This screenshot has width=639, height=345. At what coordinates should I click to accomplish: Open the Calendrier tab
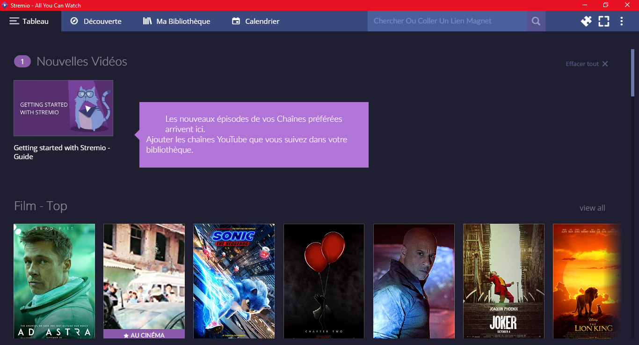(x=256, y=21)
